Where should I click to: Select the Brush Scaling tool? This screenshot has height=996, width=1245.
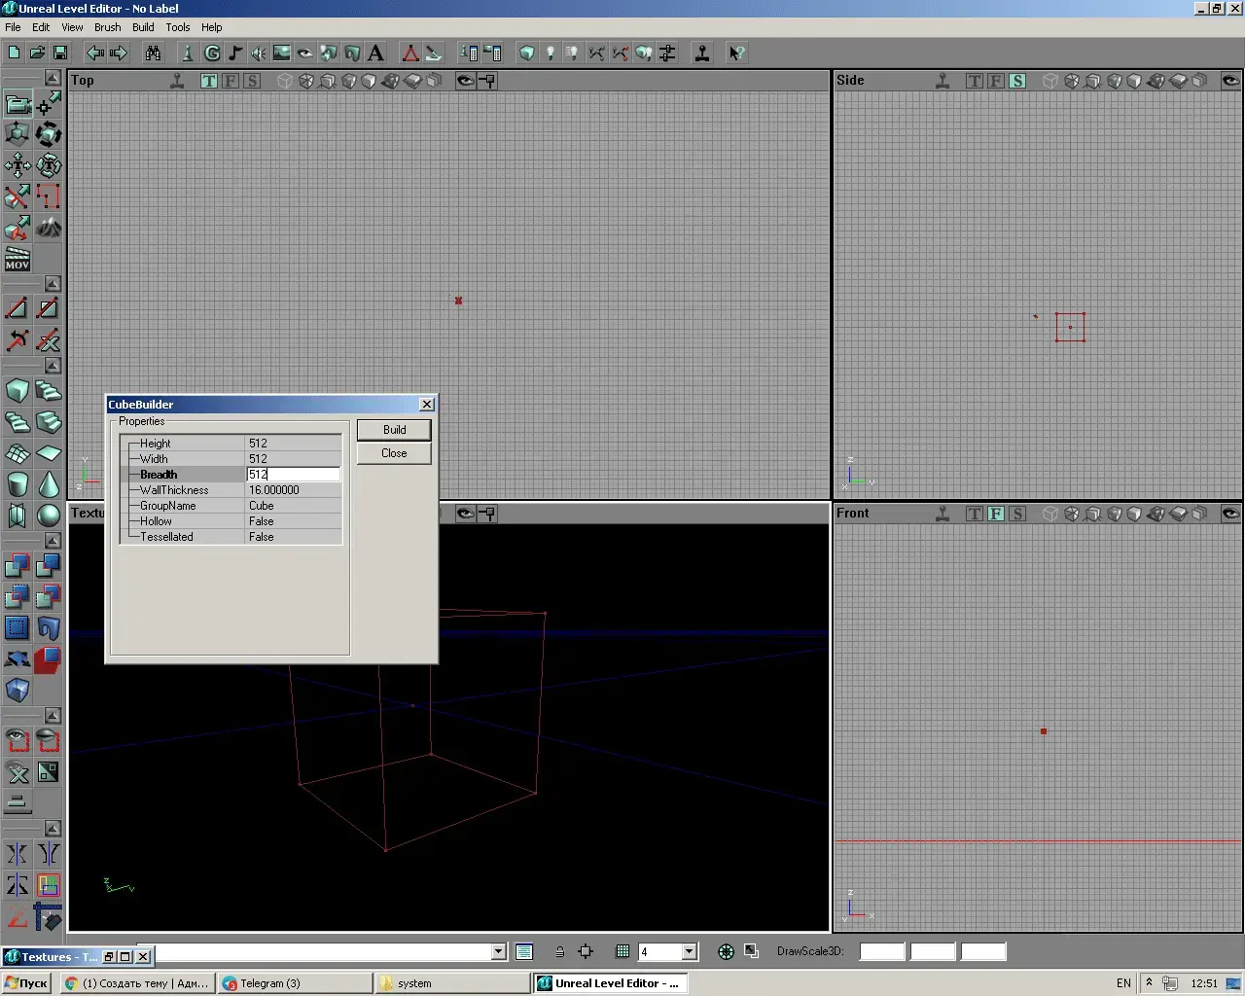pos(18,134)
